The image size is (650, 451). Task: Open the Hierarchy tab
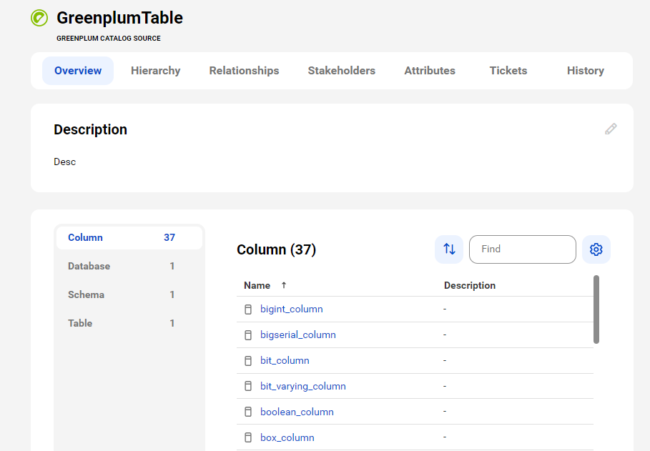pyautogui.click(x=155, y=71)
